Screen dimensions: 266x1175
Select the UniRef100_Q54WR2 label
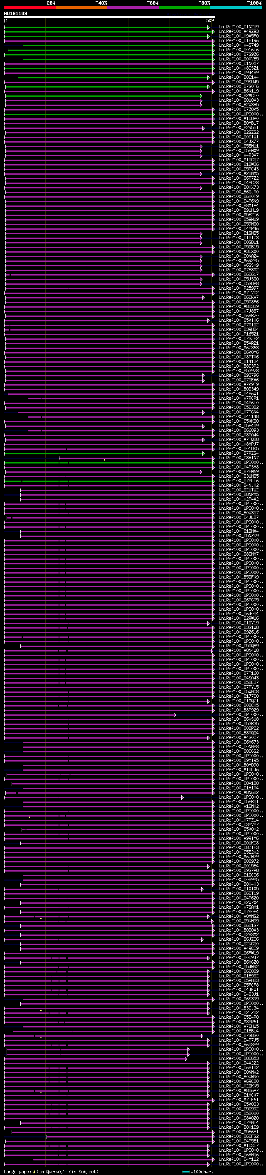239,967
